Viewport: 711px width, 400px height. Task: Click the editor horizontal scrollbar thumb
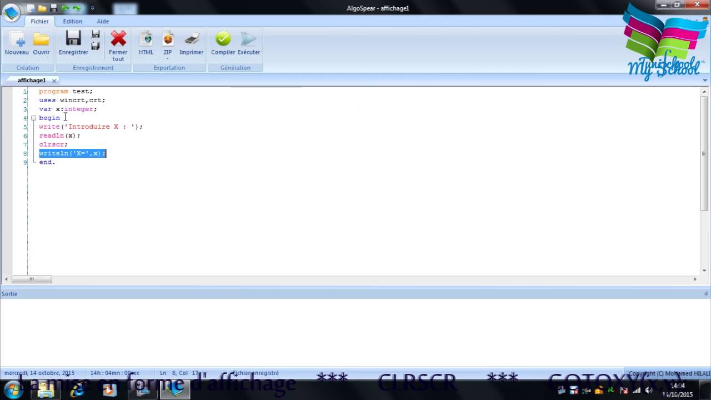32,279
